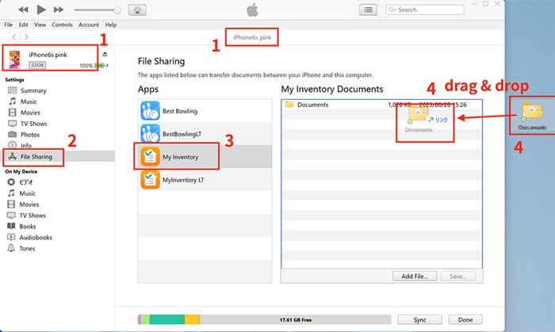This screenshot has height=332, width=555.
Task: Open TV Shows under On My Device
Action: coord(33,216)
